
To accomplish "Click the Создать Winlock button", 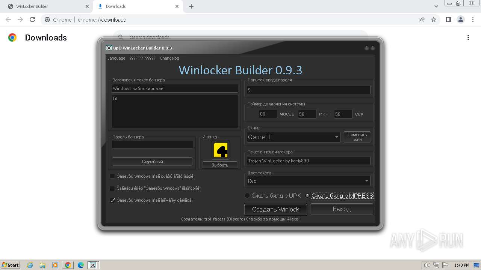I will 275,209.
